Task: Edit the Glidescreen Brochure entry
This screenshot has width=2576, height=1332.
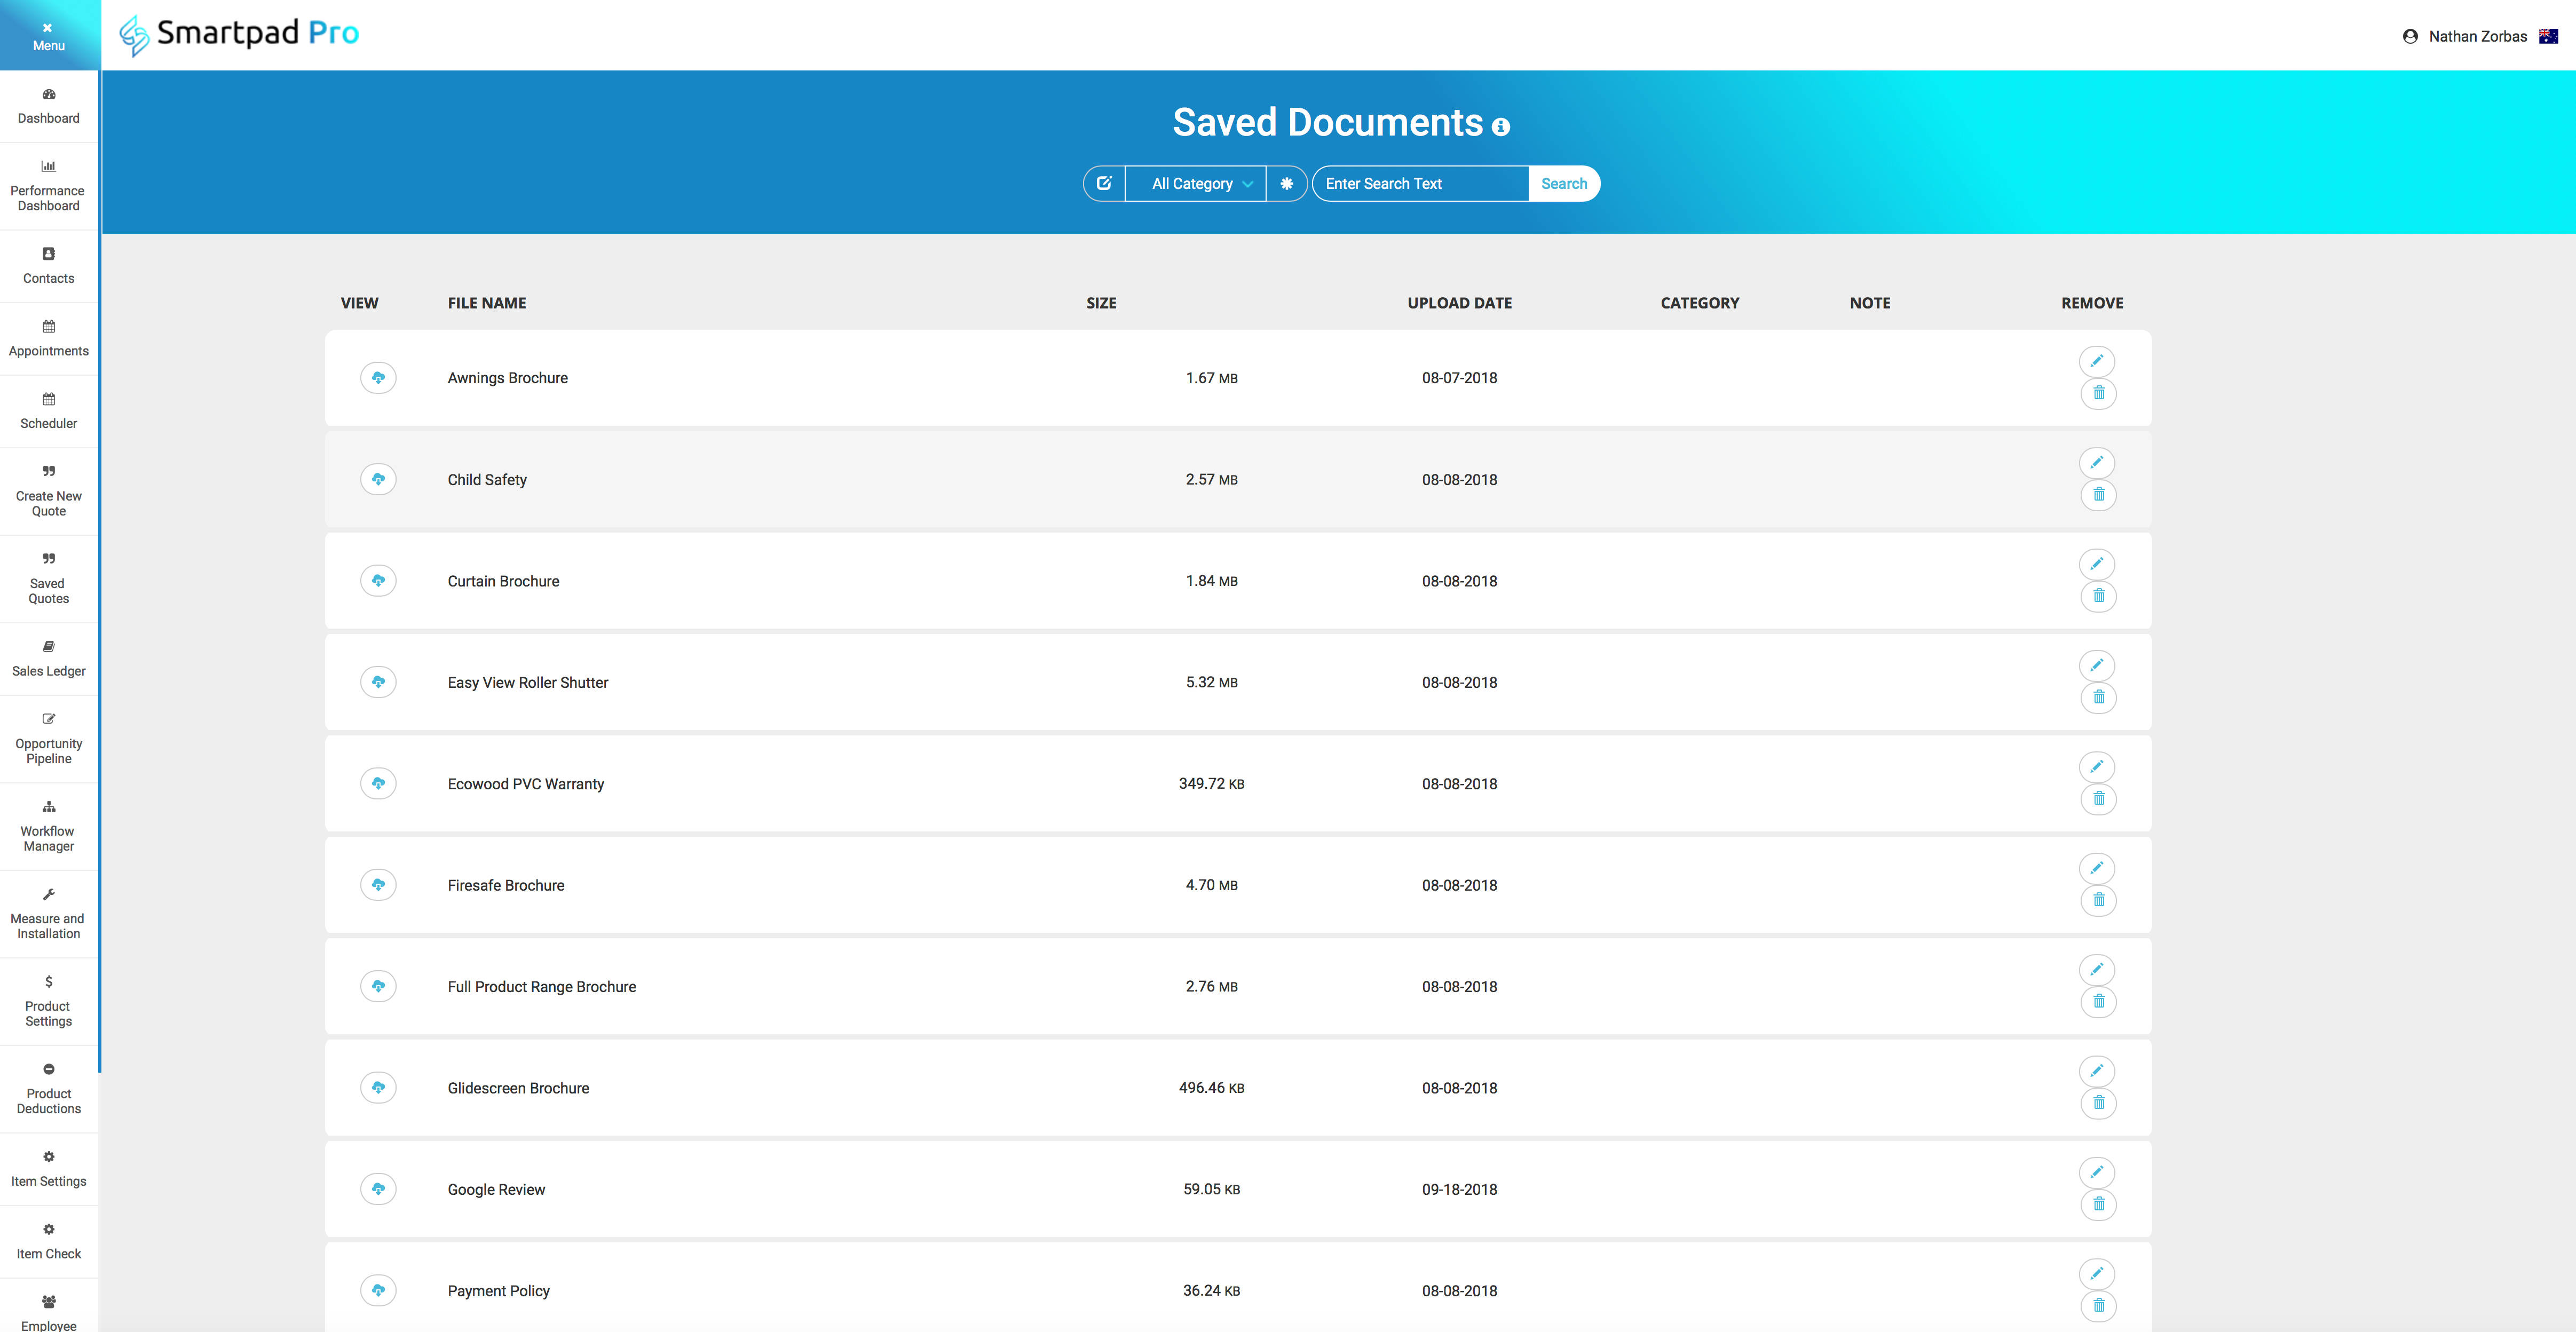Action: point(2097,1071)
